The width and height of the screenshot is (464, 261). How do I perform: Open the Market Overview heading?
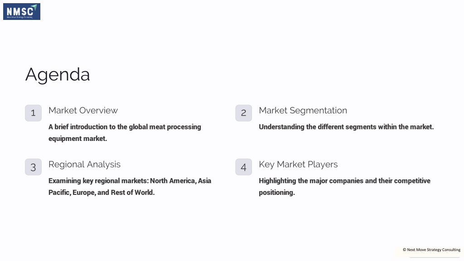point(83,111)
